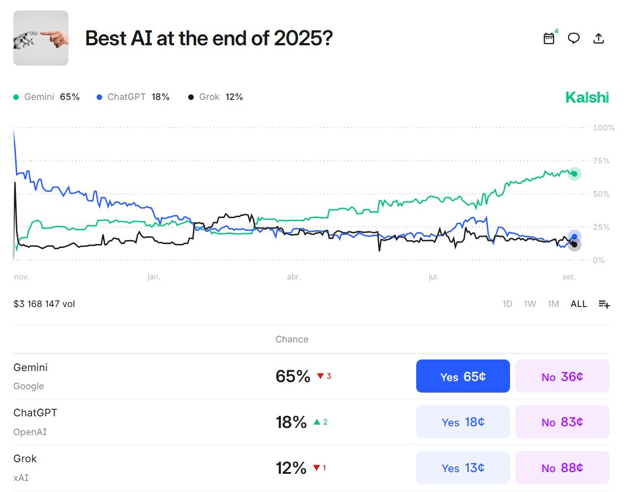
Task: Buy No on Grok at 88¢
Action: click(562, 468)
